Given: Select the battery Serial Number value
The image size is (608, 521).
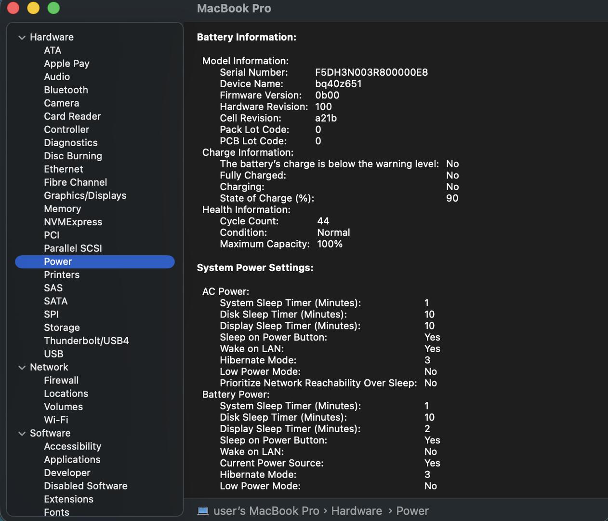Looking at the screenshot, I should 371,72.
